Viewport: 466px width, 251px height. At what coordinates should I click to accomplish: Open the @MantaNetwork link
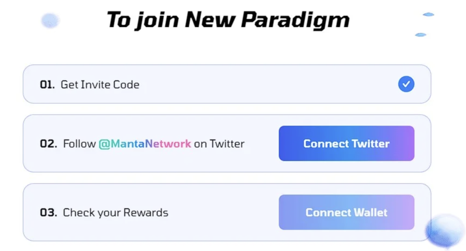click(145, 144)
